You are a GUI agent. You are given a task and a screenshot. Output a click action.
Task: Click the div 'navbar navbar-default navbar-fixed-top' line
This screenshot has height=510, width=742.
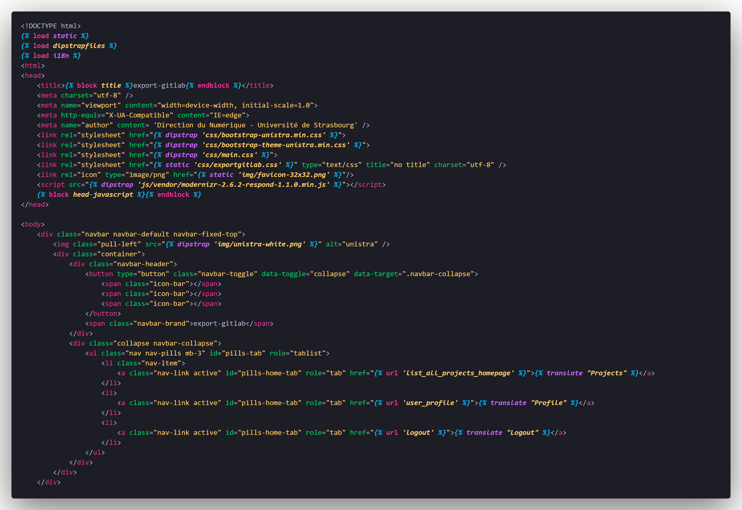pyautogui.click(x=141, y=234)
